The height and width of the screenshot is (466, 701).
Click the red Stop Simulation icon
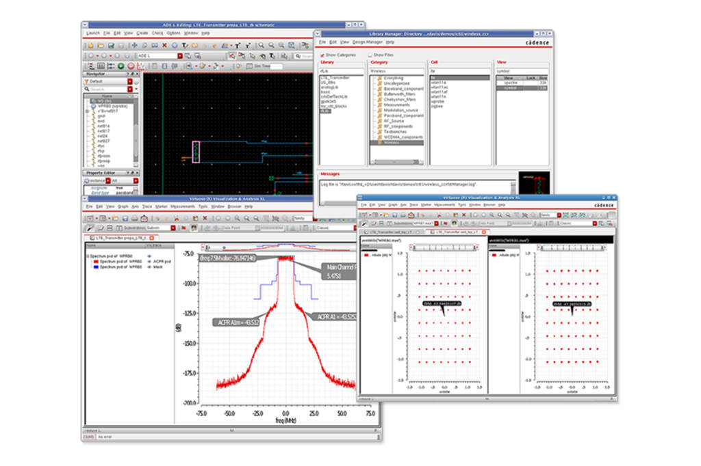pos(130,66)
